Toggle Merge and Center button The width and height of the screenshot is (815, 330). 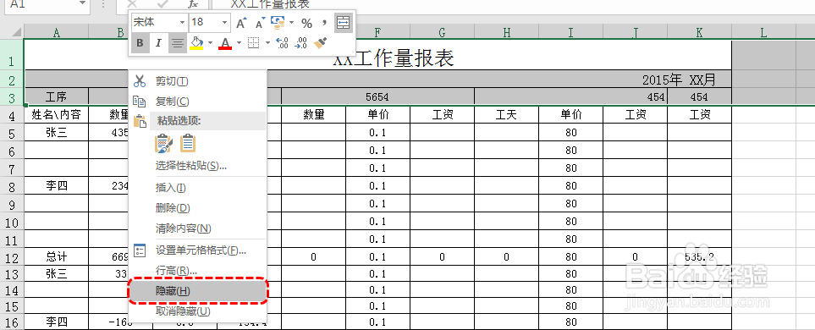click(x=343, y=23)
